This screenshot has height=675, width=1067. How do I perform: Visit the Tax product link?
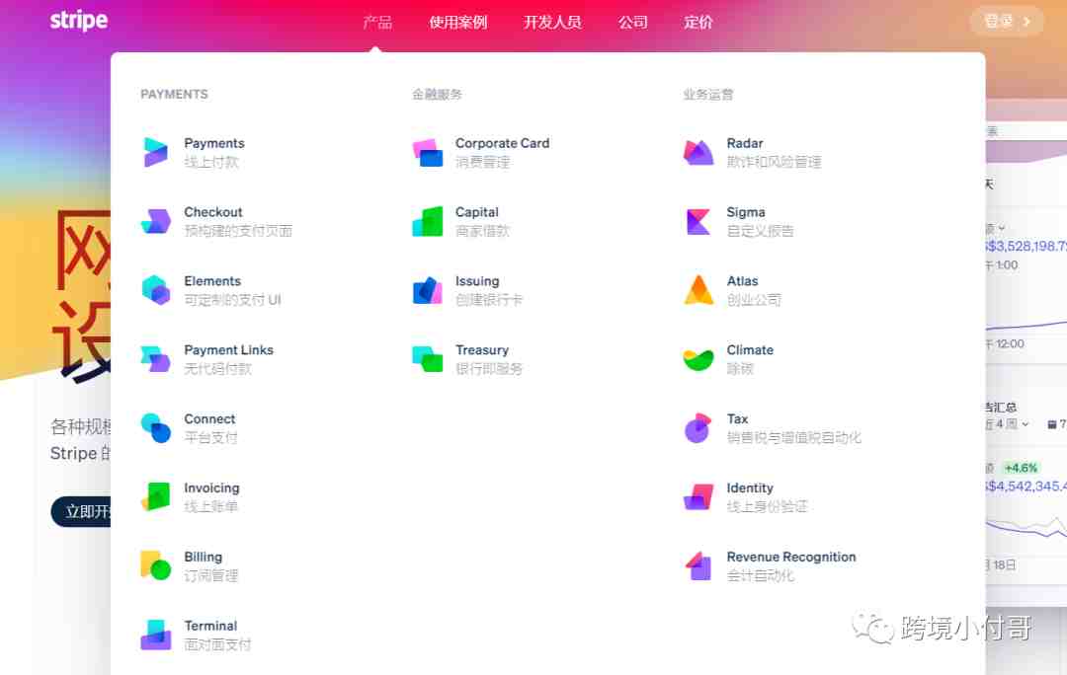737,419
